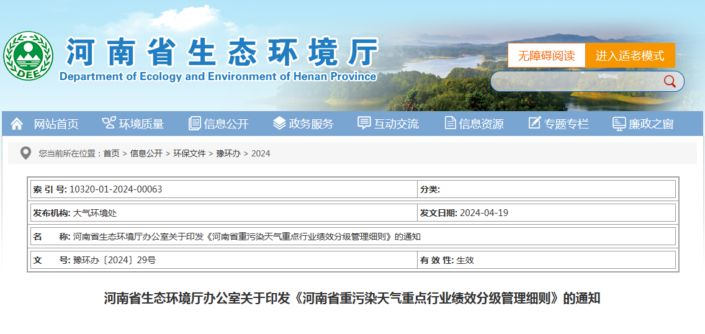Open the 政务服务 menu item
The height and width of the screenshot is (334, 705).
click(311, 124)
